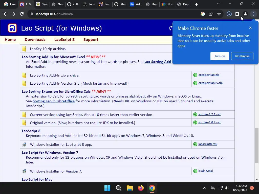259x194 pixels.
Task: Download lswin7.msi link
Action: (205, 171)
